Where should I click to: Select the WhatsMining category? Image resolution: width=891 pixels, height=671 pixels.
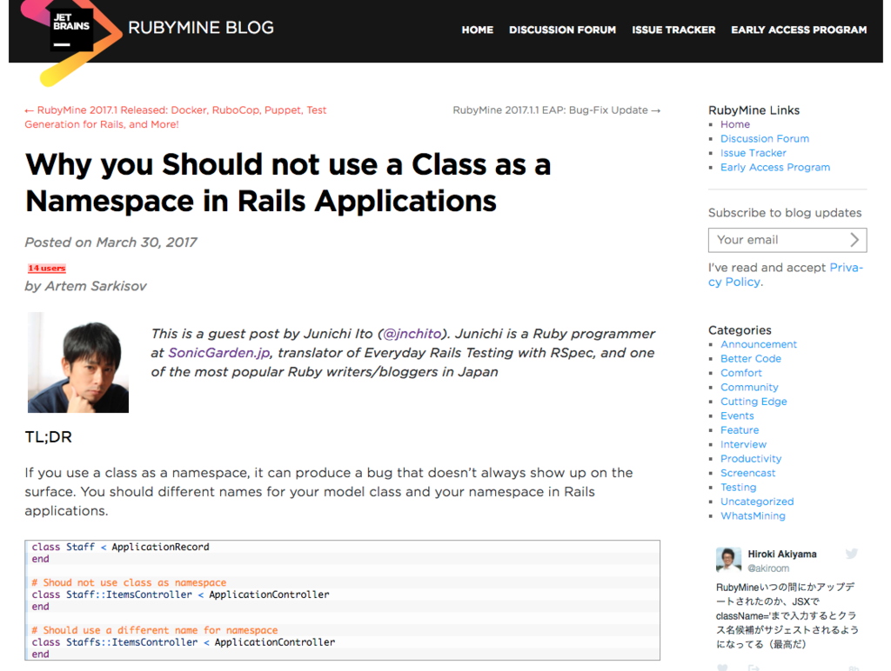pyautogui.click(x=753, y=515)
